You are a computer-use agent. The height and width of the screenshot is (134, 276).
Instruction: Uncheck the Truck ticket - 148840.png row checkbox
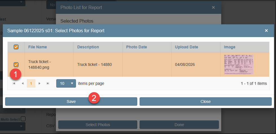tap(16, 65)
